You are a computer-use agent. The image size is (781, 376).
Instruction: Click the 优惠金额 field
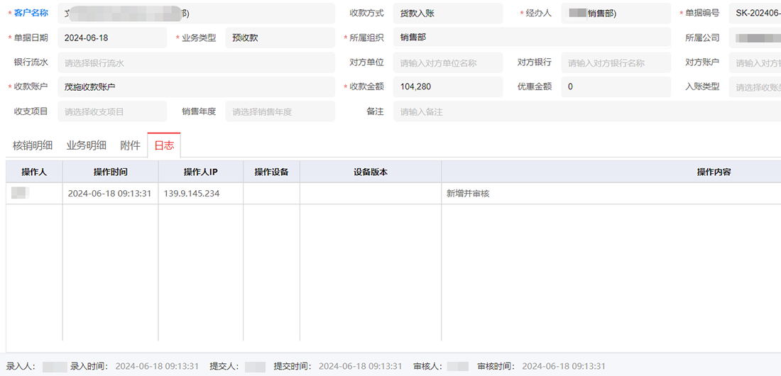(x=615, y=87)
